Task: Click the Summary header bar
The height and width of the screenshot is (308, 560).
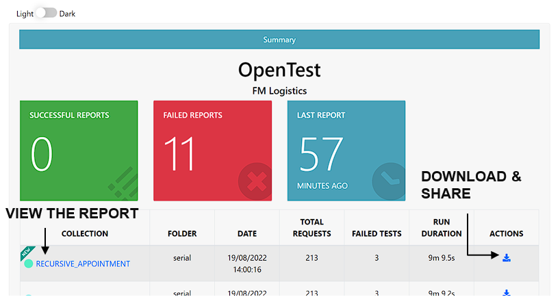Action: pos(279,40)
